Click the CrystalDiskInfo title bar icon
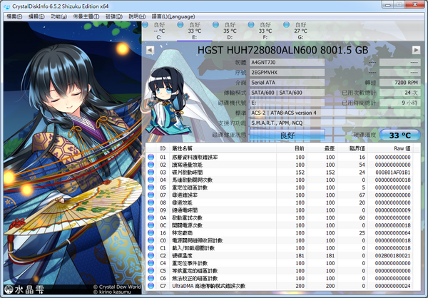This screenshot has width=428, height=298. 7,6
